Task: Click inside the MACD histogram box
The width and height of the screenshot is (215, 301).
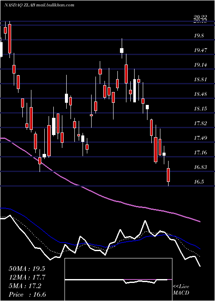Action: point(118,279)
